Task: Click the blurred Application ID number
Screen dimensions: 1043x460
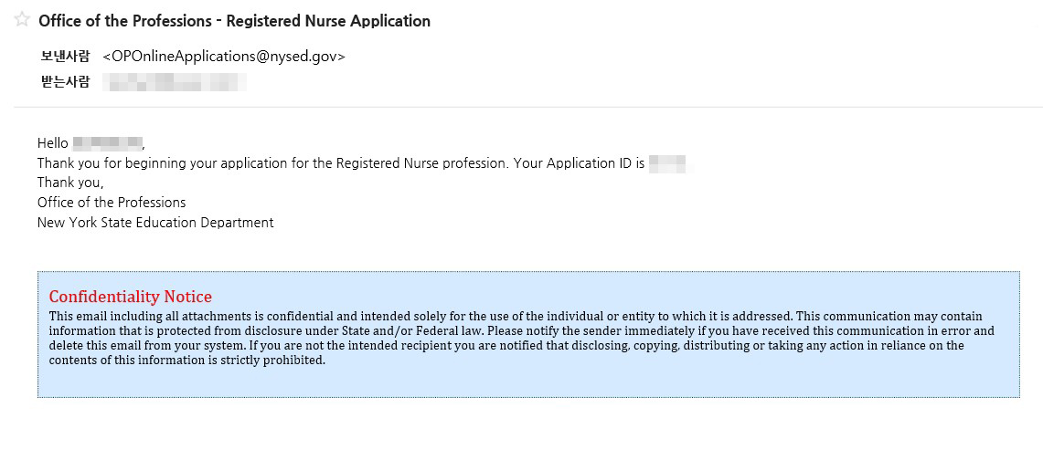Action: click(x=667, y=163)
